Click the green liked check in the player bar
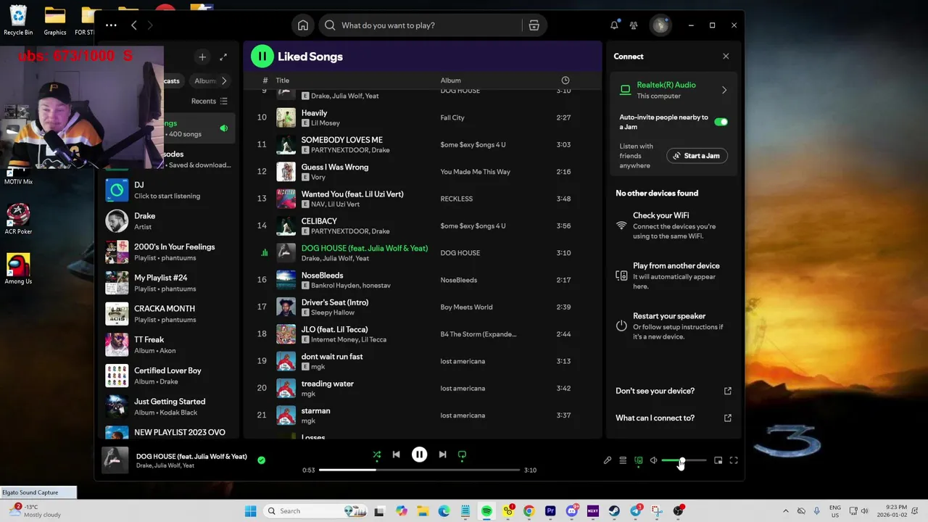 pyautogui.click(x=261, y=460)
